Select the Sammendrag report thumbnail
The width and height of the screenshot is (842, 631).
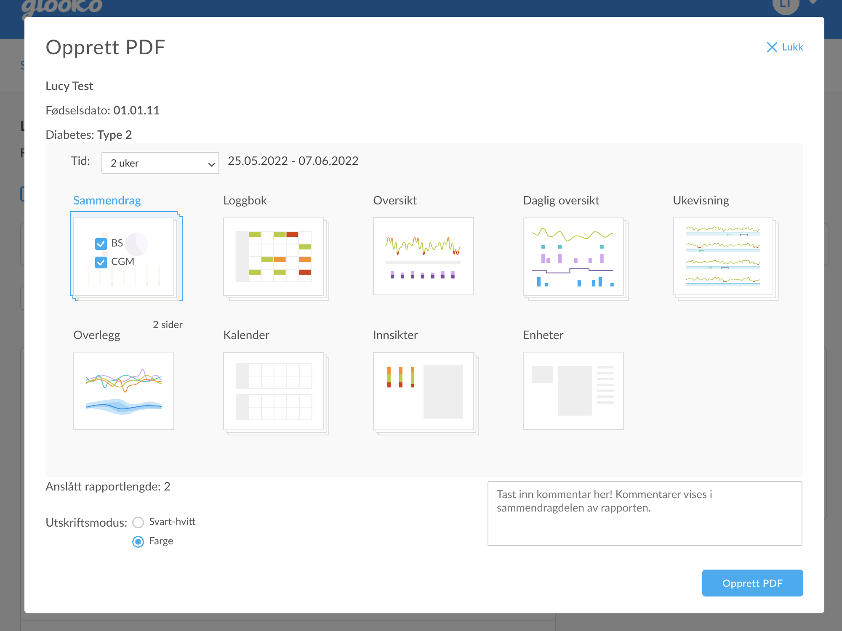[126, 256]
